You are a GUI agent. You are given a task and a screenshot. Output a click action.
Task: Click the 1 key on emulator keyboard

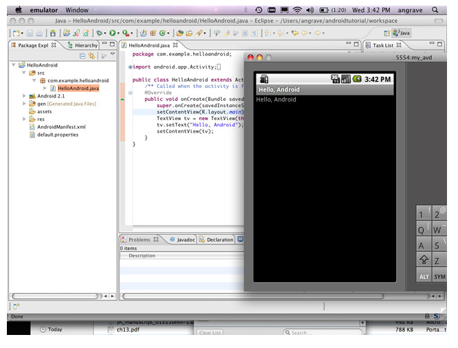click(x=424, y=213)
